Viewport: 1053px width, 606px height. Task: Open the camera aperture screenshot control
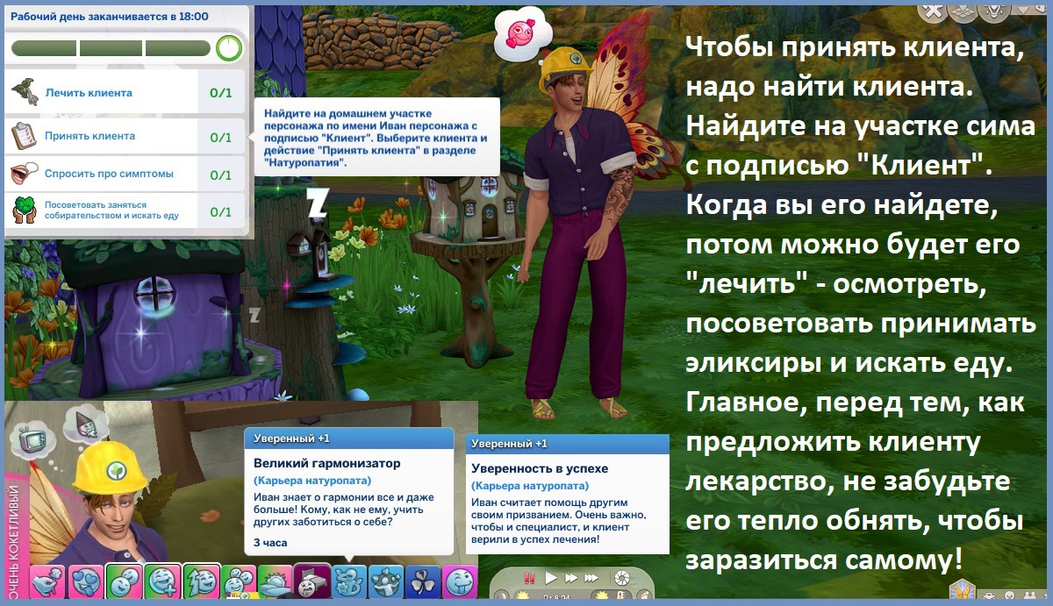point(622,578)
